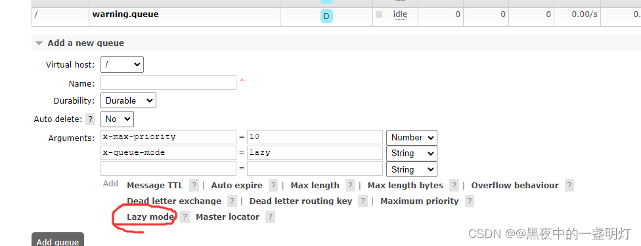Image resolution: width=641 pixels, height=246 pixels.
Task: Show help for Auto delete
Action: coord(91,119)
